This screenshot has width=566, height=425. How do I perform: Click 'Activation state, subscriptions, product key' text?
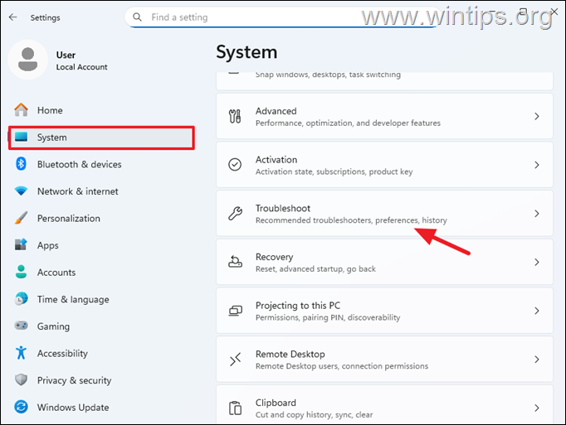[x=334, y=171]
